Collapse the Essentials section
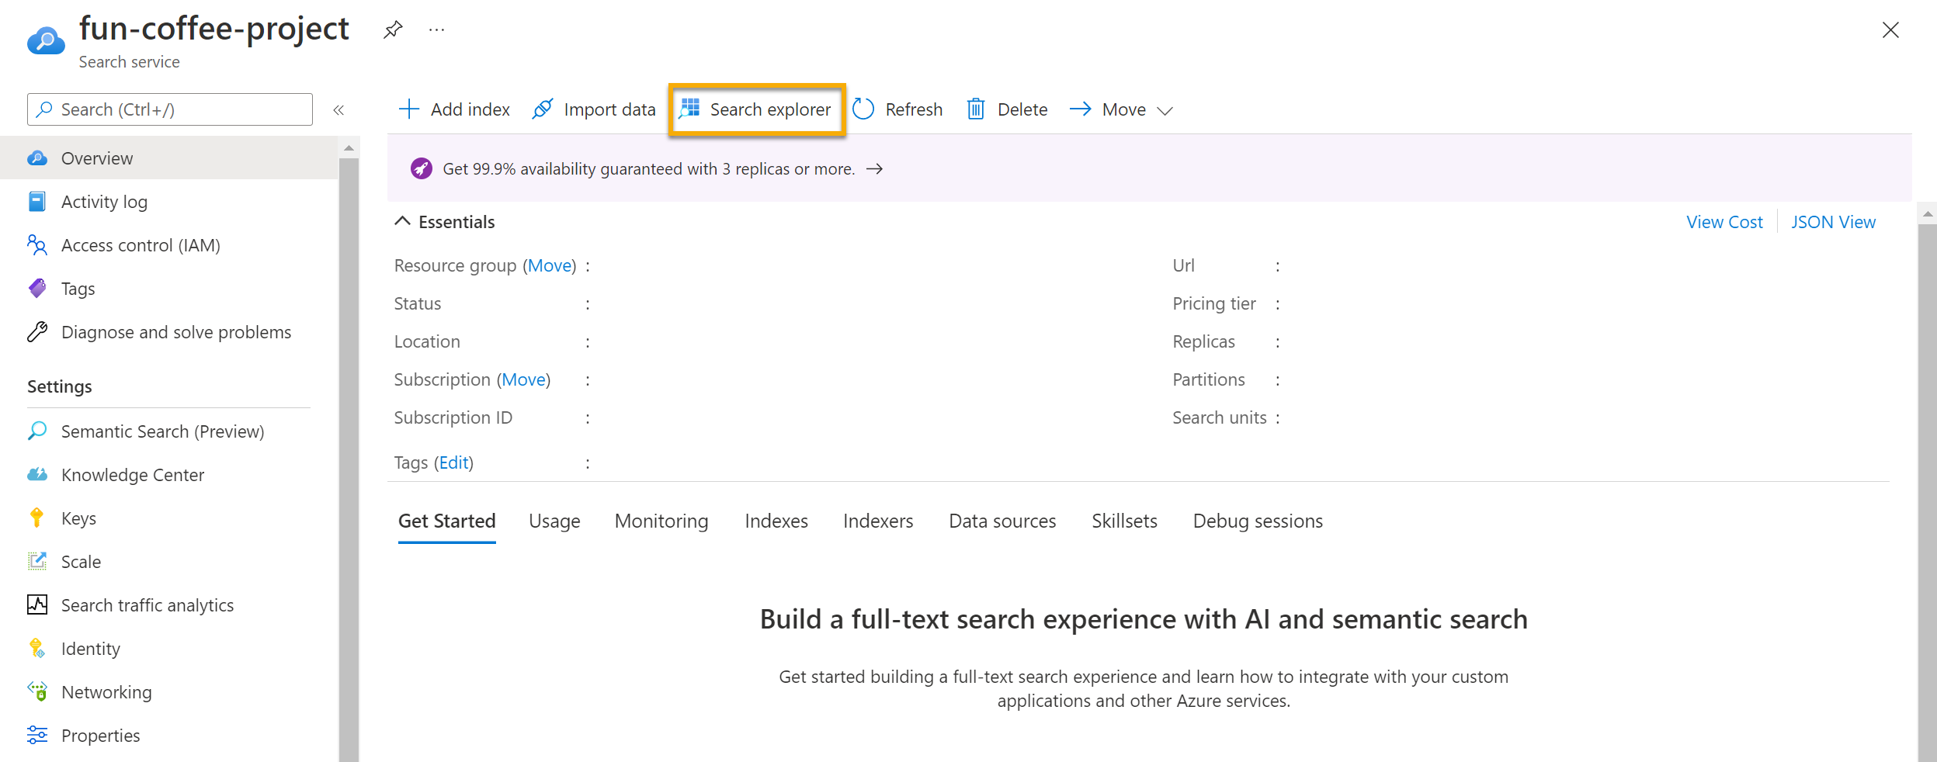The image size is (1937, 762). [x=402, y=221]
